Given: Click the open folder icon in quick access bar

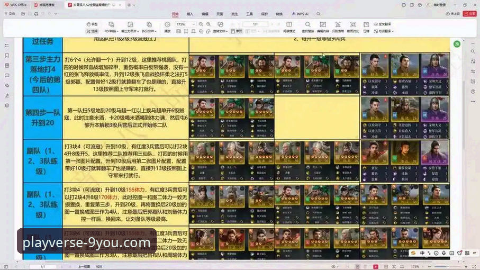Looking at the screenshot, I should tap(23, 14).
